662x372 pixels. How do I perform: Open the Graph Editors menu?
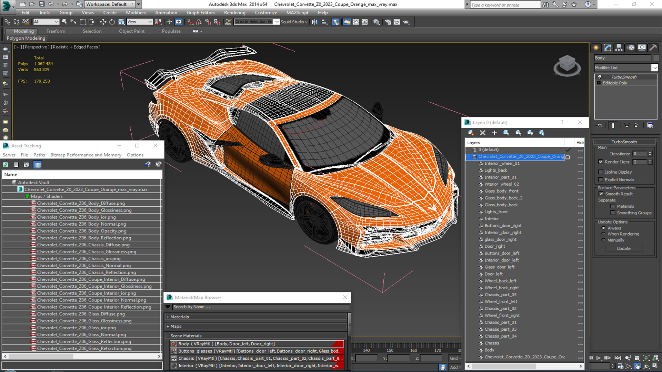click(201, 13)
